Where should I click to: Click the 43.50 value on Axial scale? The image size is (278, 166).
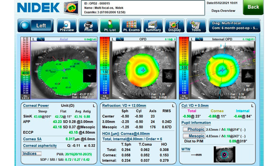pyautogui.click(x=26, y=73)
